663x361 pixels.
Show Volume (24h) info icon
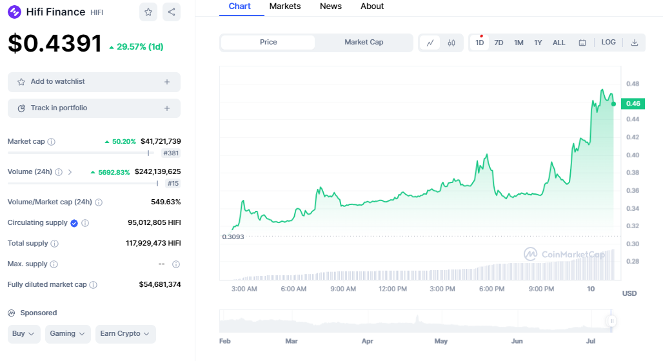[x=59, y=172]
